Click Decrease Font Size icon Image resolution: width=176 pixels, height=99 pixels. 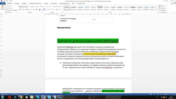tap(35, 7)
